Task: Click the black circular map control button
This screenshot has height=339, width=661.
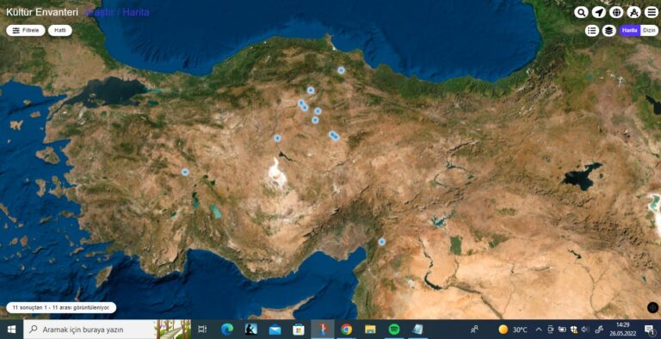Action: (x=652, y=308)
